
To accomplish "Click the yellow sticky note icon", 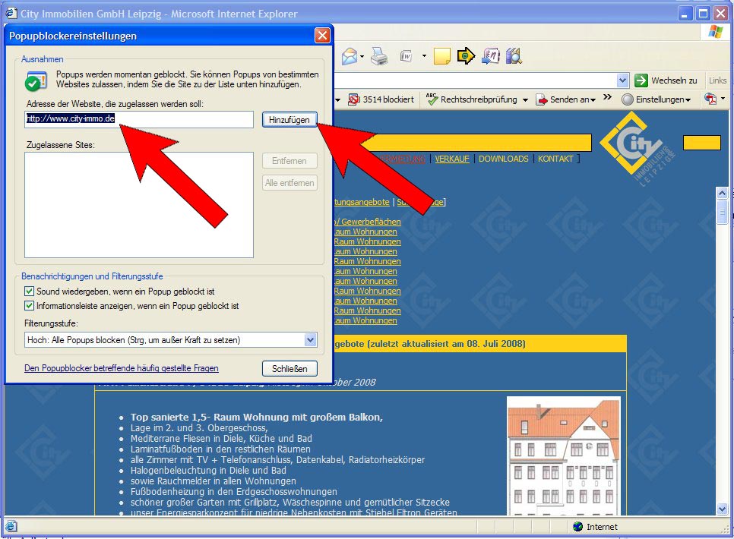I will (x=442, y=56).
